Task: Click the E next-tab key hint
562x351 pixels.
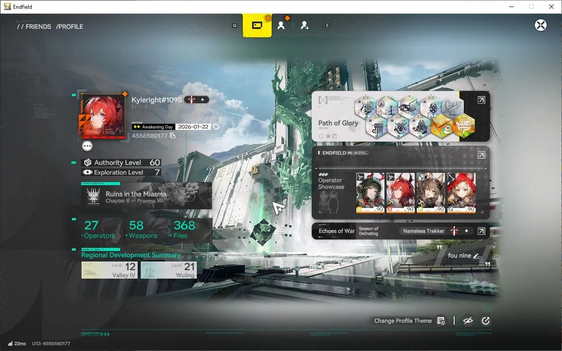Action: tap(327, 25)
